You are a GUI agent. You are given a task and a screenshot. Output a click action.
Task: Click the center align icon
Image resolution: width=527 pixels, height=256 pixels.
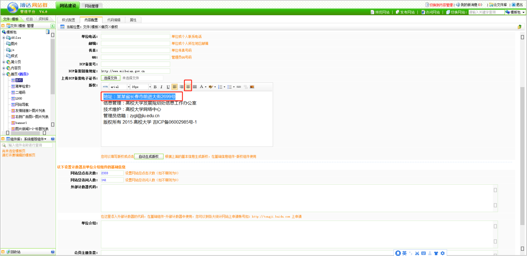click(188, 87)
